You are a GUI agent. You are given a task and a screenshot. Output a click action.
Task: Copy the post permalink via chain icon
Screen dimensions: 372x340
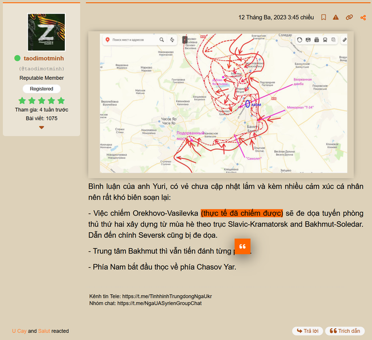click(349, 18)
